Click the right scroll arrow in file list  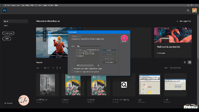[x=98, y=65]
